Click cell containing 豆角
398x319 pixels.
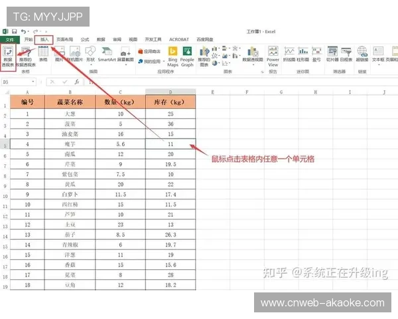pyautogui.click(x=70, y=285)
